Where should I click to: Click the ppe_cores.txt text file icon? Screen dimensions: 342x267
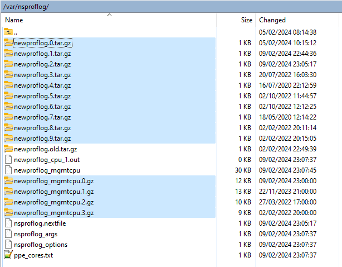click(x=8, y=255)
